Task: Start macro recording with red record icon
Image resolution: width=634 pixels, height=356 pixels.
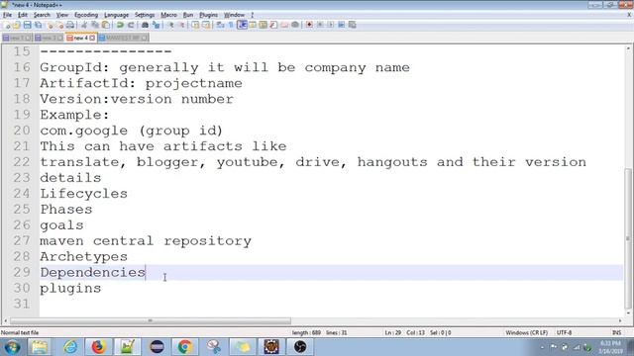Action: (309, 25)
